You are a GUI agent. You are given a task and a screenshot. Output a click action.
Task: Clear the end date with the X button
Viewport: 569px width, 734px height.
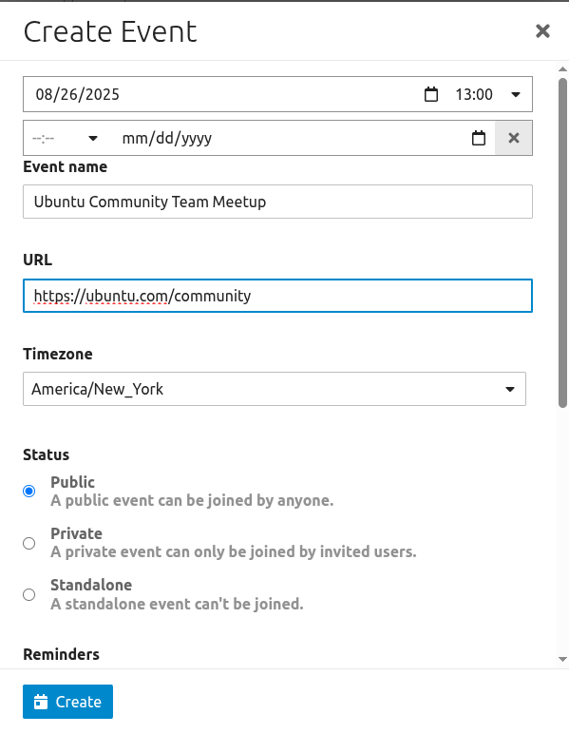pyautogui.click(x=513, y=138)
